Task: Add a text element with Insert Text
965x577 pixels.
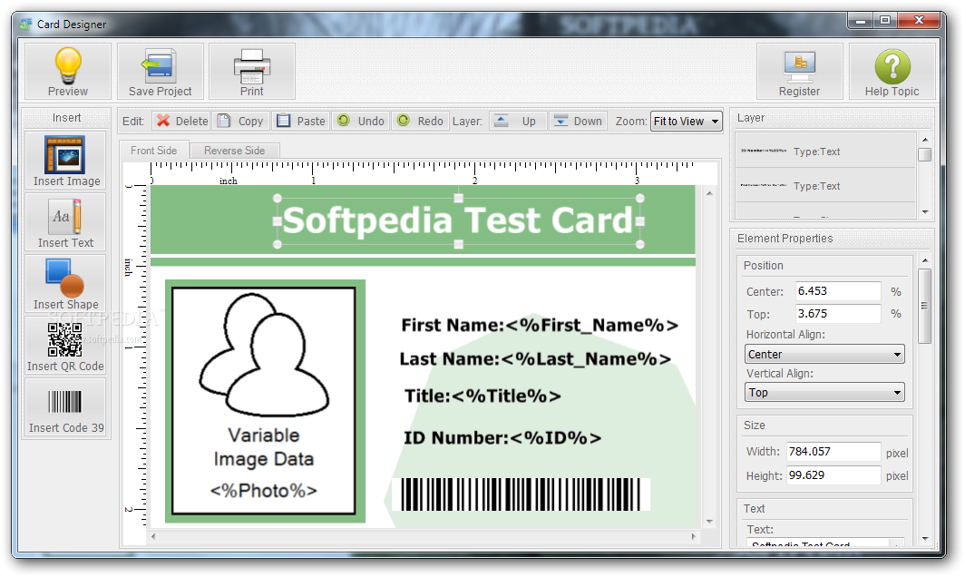Action: click(66, 221)
